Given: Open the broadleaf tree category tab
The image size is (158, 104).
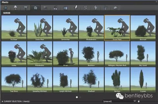Looking at the screenshot, I should (x=16, y=8).
